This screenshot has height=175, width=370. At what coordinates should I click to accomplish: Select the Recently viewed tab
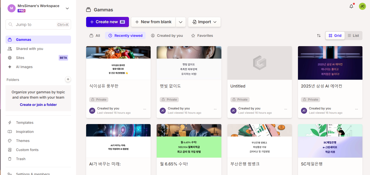(125, 36)
